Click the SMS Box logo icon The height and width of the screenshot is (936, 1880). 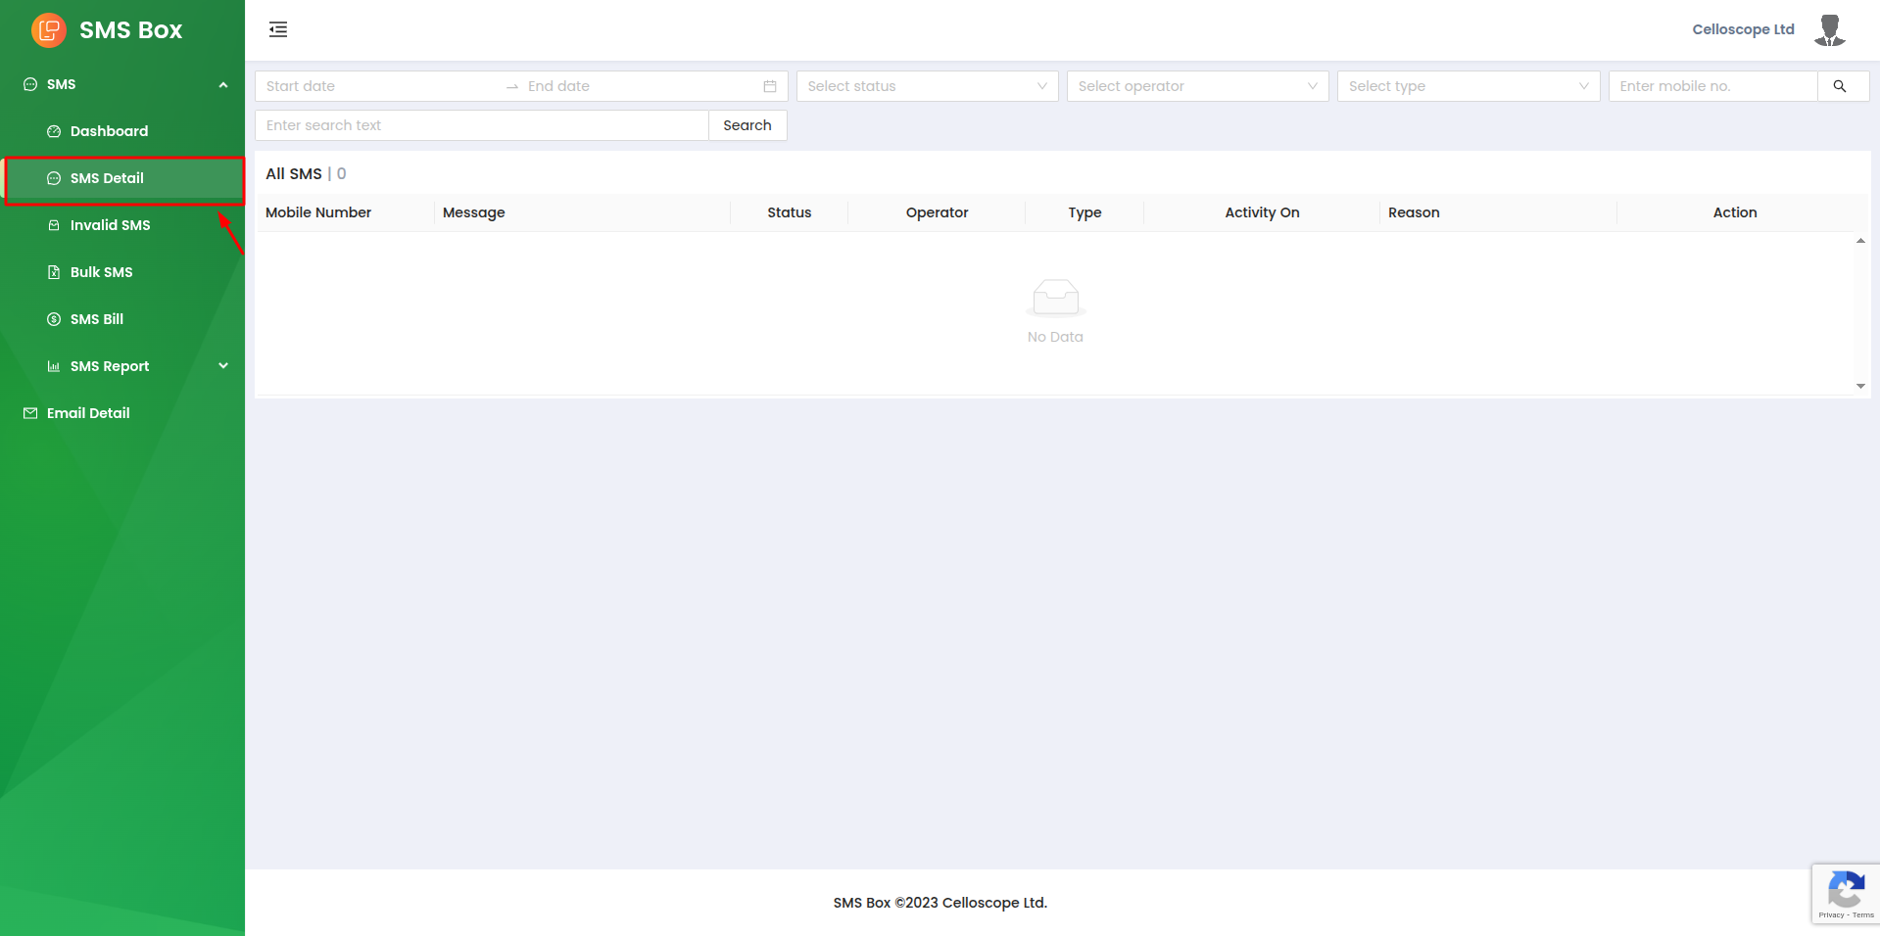tap(48, 30)
